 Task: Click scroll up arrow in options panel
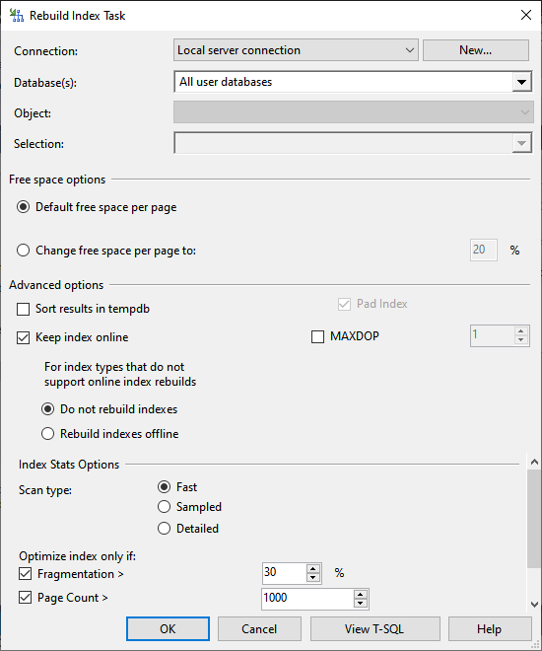pyautogui.click(x=534, y=462)
